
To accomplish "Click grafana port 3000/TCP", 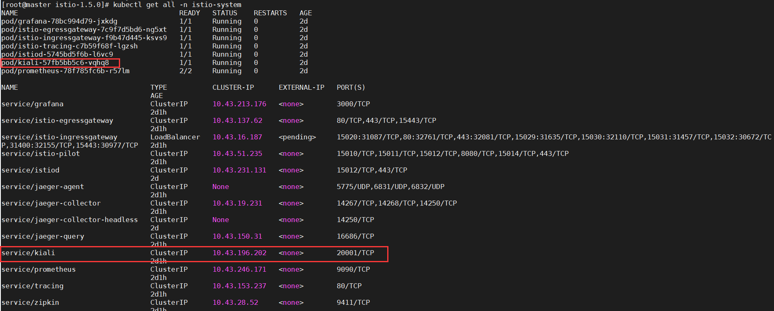I will (353, 104).
